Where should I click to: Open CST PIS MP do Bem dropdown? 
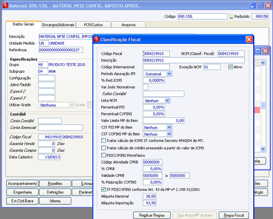pos(169,127)
